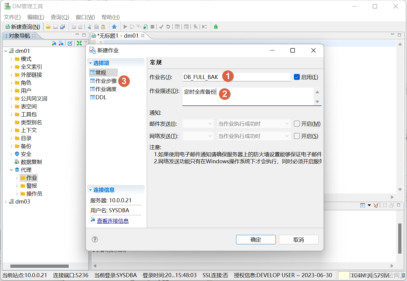
Task: Open the 帮助(H) menu
Action: click(x=111, y=17)
